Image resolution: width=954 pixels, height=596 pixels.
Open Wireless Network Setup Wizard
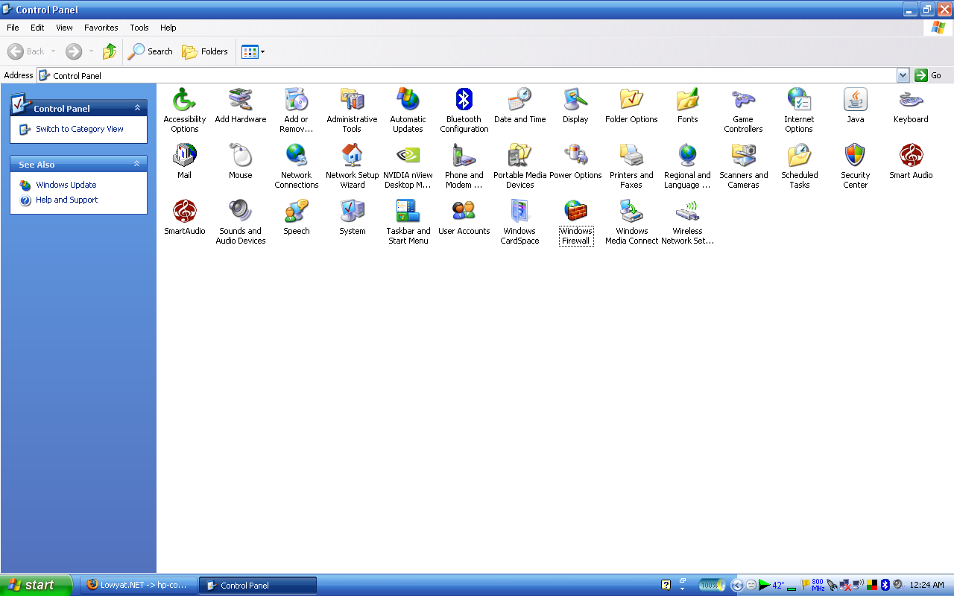[x=687, y=212]
